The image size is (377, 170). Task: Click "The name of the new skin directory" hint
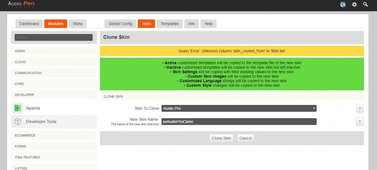click(135, 124)
